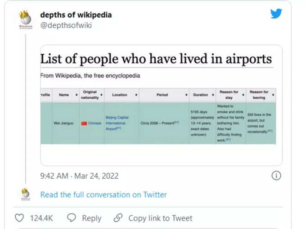Sort table by Name column arrows
Screen dimensions: 306x229
point(76,95)
